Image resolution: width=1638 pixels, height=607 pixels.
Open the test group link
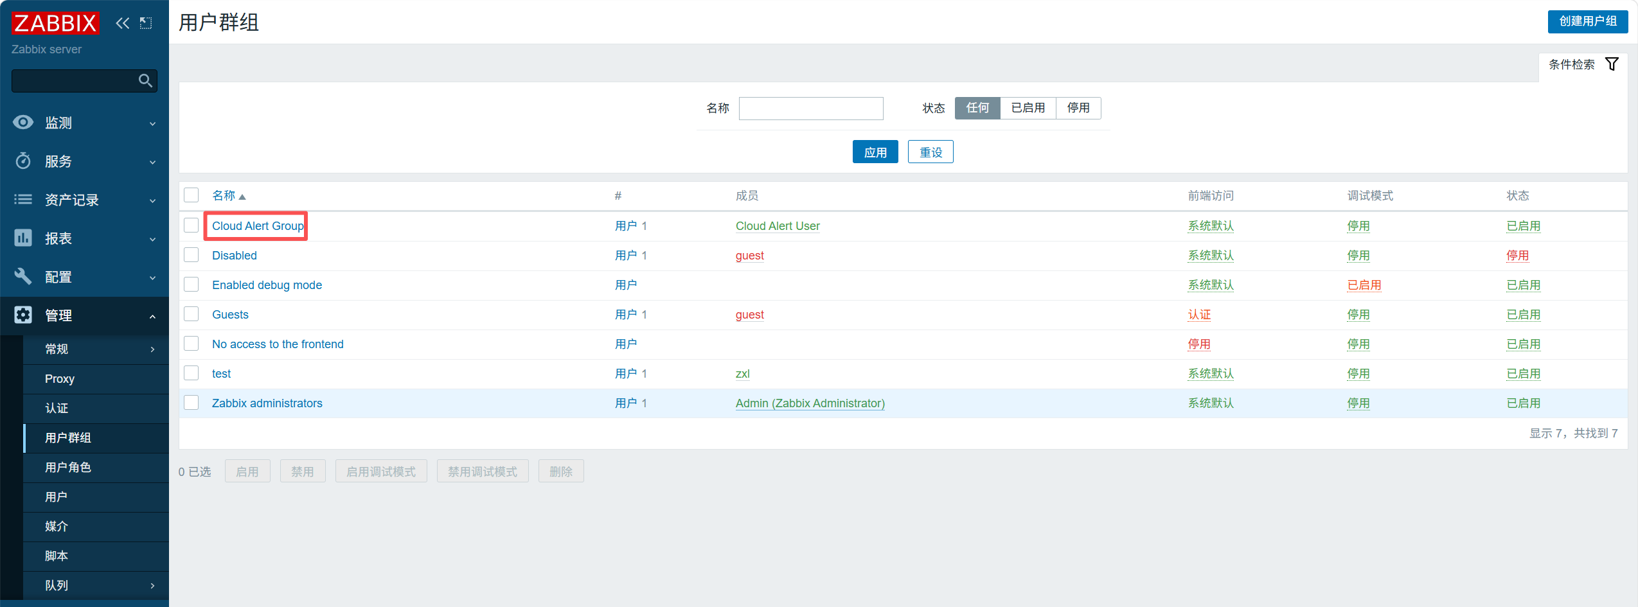221,374
